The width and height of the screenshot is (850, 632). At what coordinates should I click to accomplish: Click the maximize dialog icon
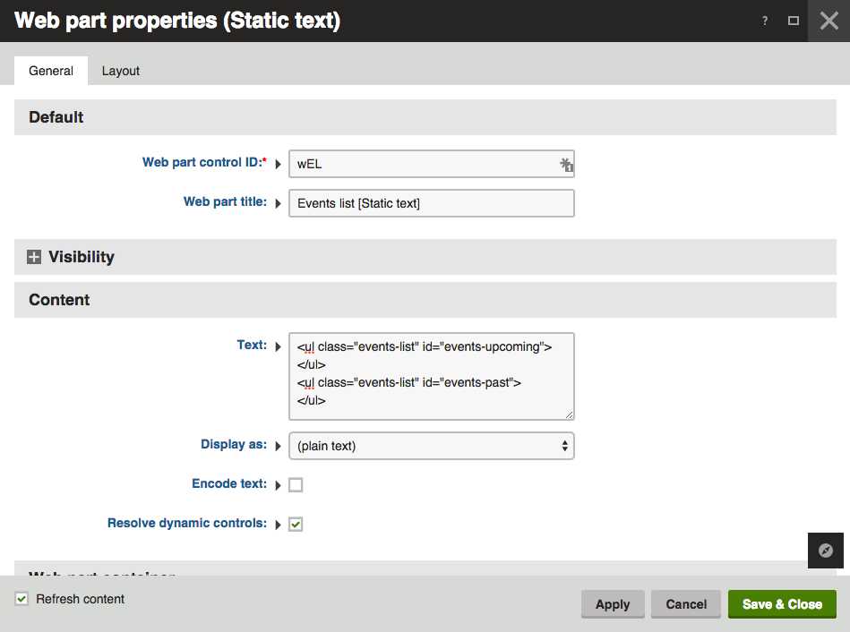[794, 21]
